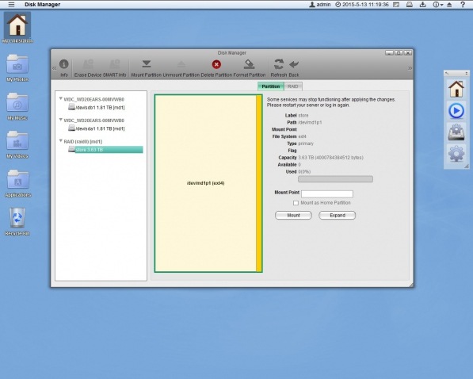Image resolution: width=473 pixels, height=379 pixels.
Task: Select the Mount Partition toolbar icon
Action: (147, 64)
